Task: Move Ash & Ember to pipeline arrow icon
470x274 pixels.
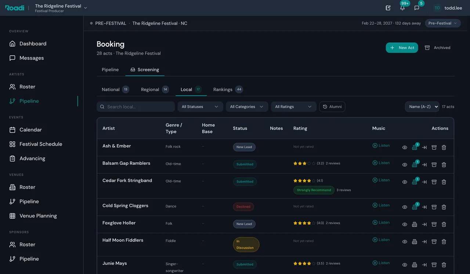Action: tap(424, 147)
